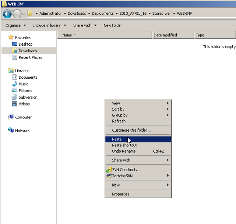Open the Organize dropdown menu
Screen dimensions: 236x224
pos(15,25)
